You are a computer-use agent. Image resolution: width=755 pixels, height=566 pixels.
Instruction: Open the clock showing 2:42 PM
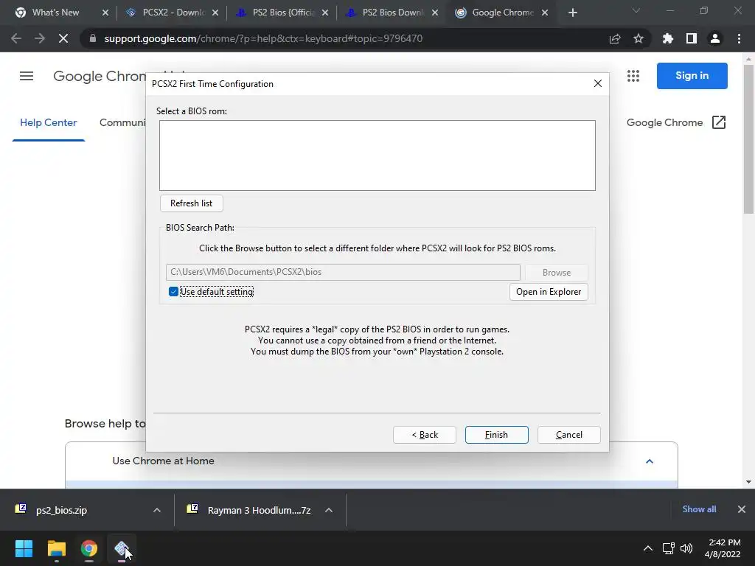click(723, 548)
